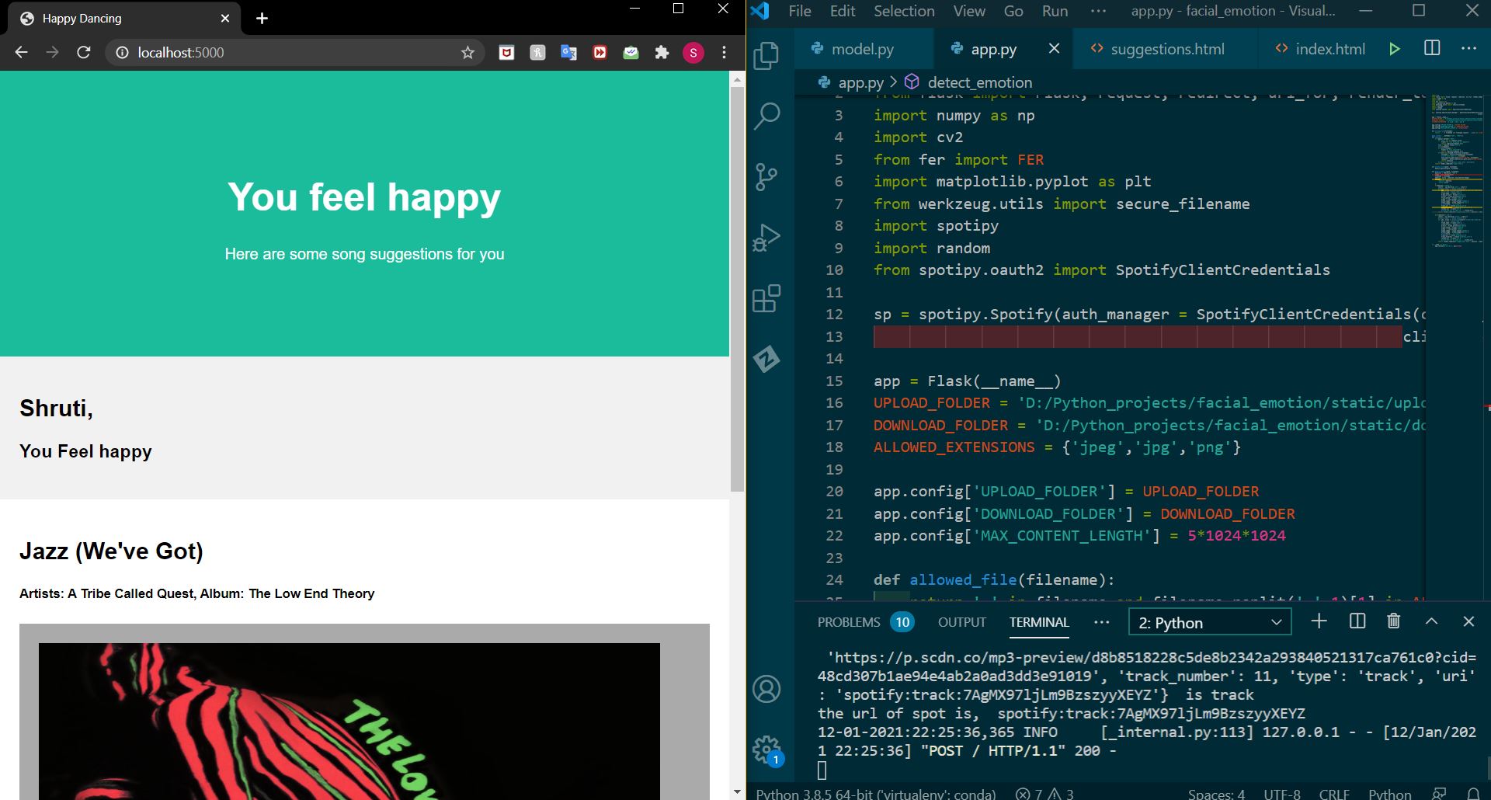Open the Selection menu
This screenshot has height=800, width=1491.
[904, 11]
